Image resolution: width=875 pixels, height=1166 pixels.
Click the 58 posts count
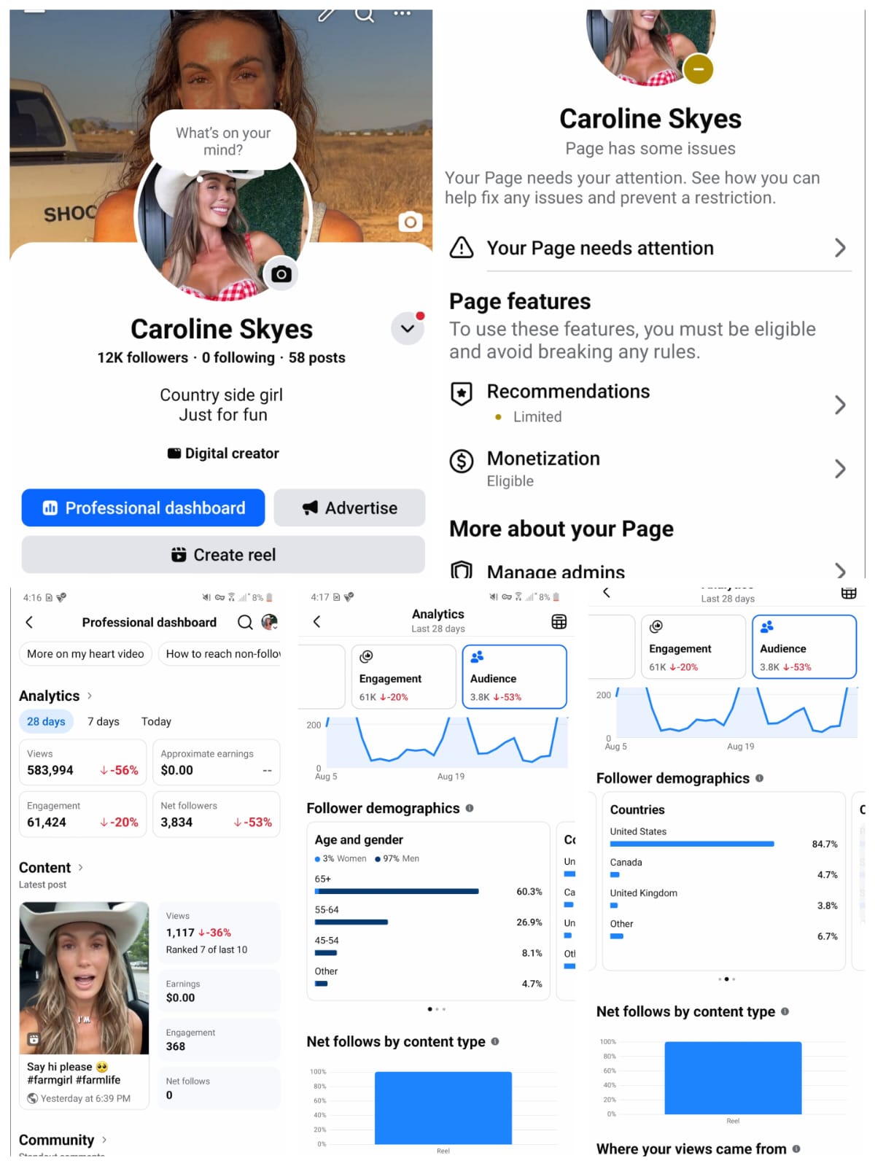point(317,358)
